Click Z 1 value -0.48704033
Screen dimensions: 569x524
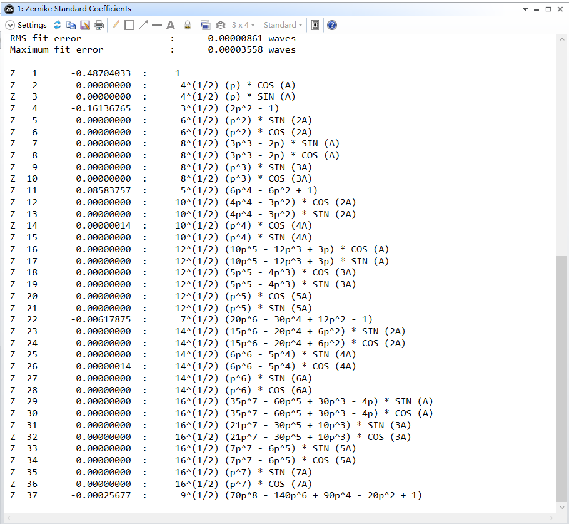[x=101, y=73]
